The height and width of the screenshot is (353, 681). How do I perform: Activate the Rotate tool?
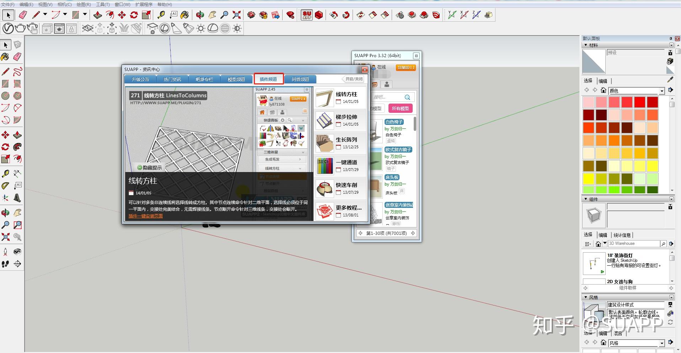(134, 15)
